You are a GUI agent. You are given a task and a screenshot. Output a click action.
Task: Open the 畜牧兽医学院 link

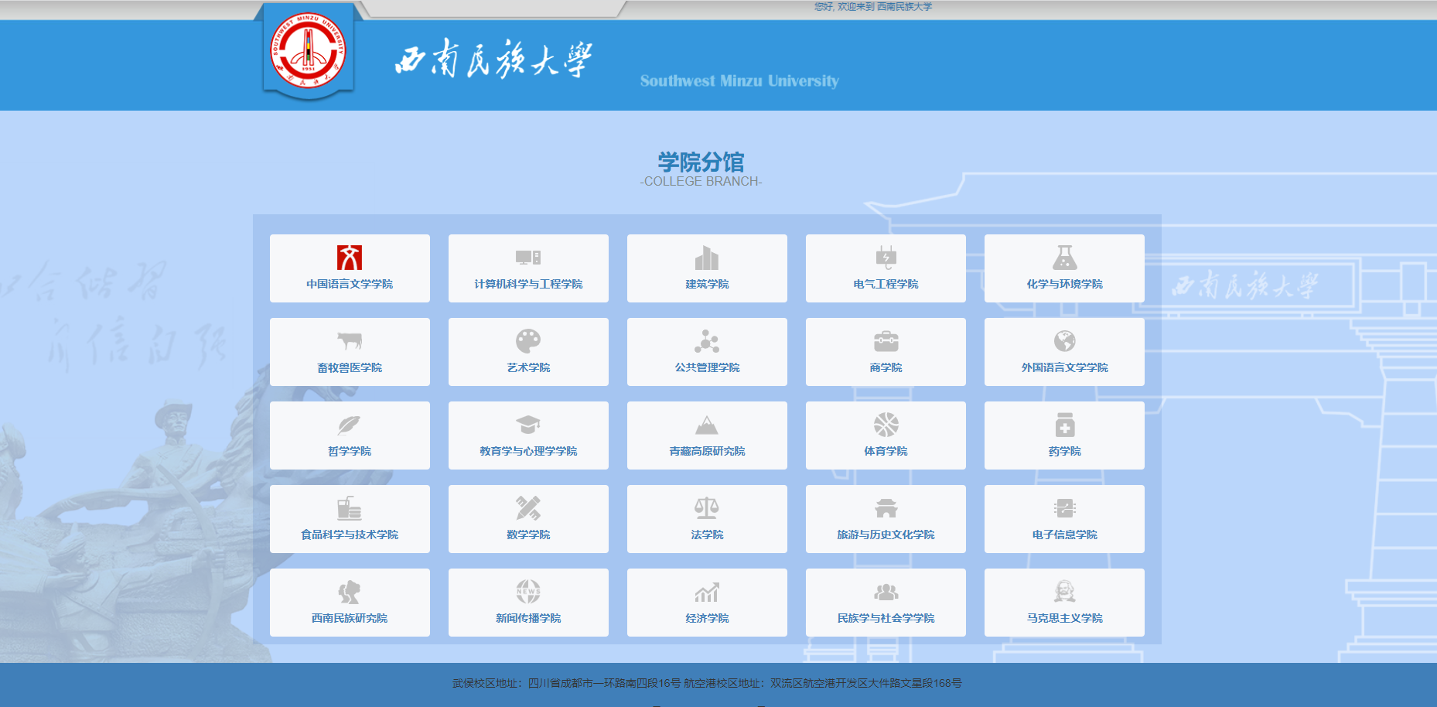[350, 367]
